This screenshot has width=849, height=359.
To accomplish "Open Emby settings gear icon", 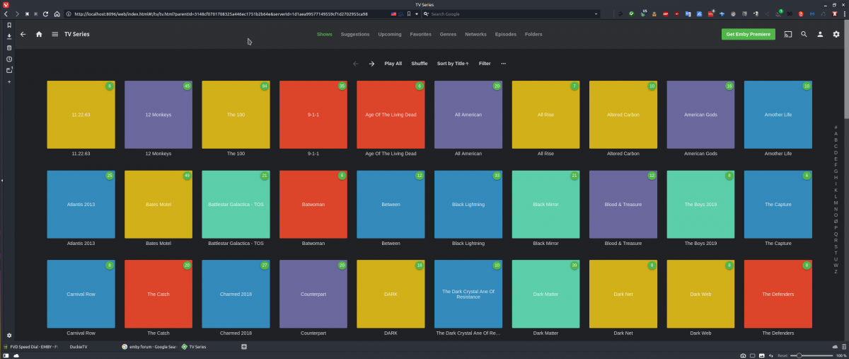I will 836,34.
